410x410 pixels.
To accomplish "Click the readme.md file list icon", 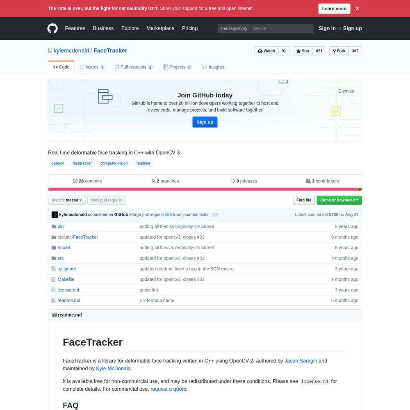I will (53, 301).
